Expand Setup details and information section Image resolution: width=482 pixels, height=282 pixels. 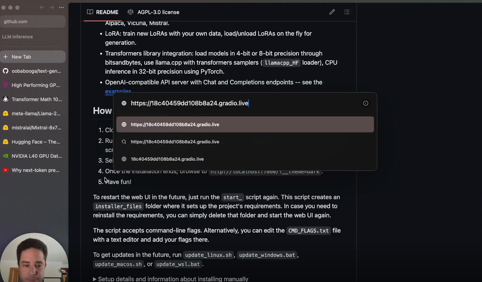pos(171,279)
